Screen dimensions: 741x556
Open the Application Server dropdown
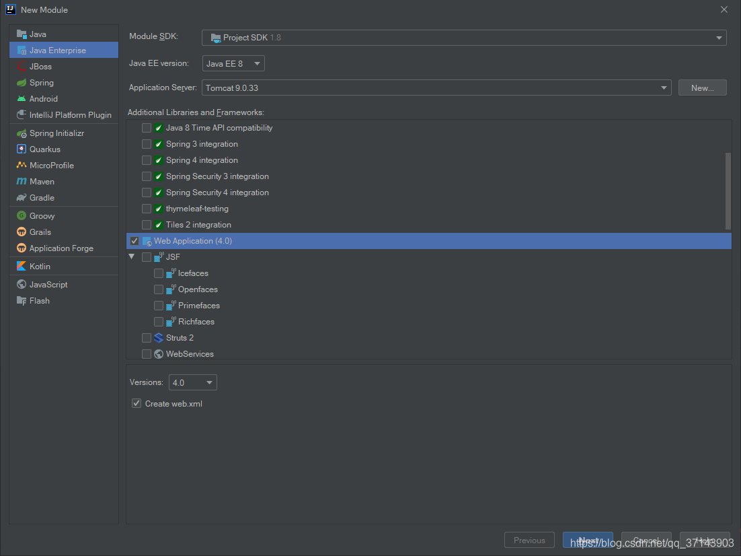coord(436,88)
